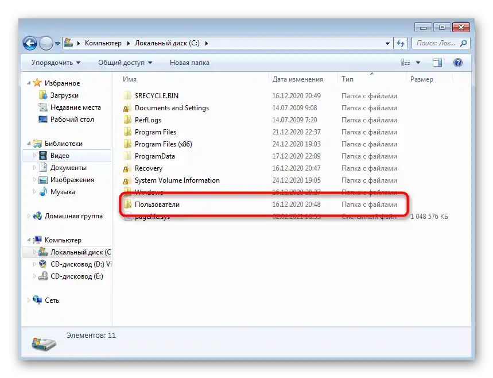
Task: Open the address bar history dropdown
Action: click(387, 44)
